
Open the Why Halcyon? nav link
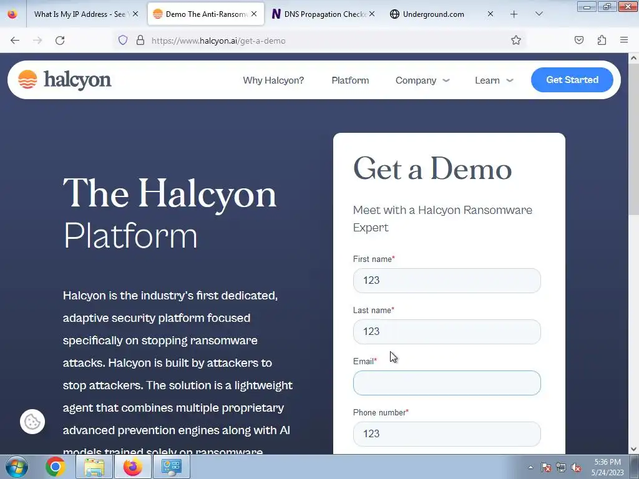click(273, 80)
